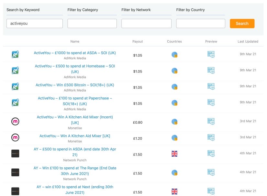Click Network Punch label under AY ASDA offer
Screen dimensions: 267x196
[x=75, y=160]
